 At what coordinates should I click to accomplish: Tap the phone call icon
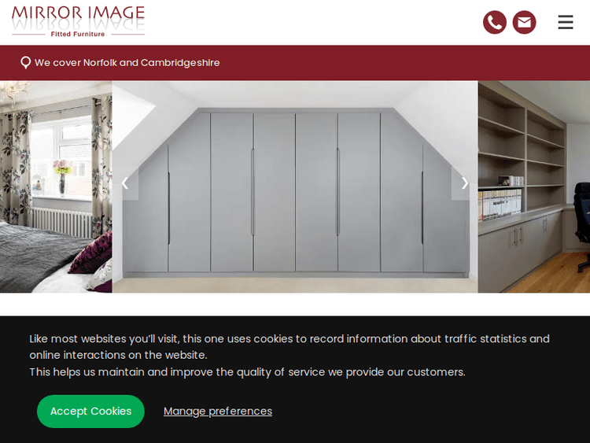click(x=495, y=22)
